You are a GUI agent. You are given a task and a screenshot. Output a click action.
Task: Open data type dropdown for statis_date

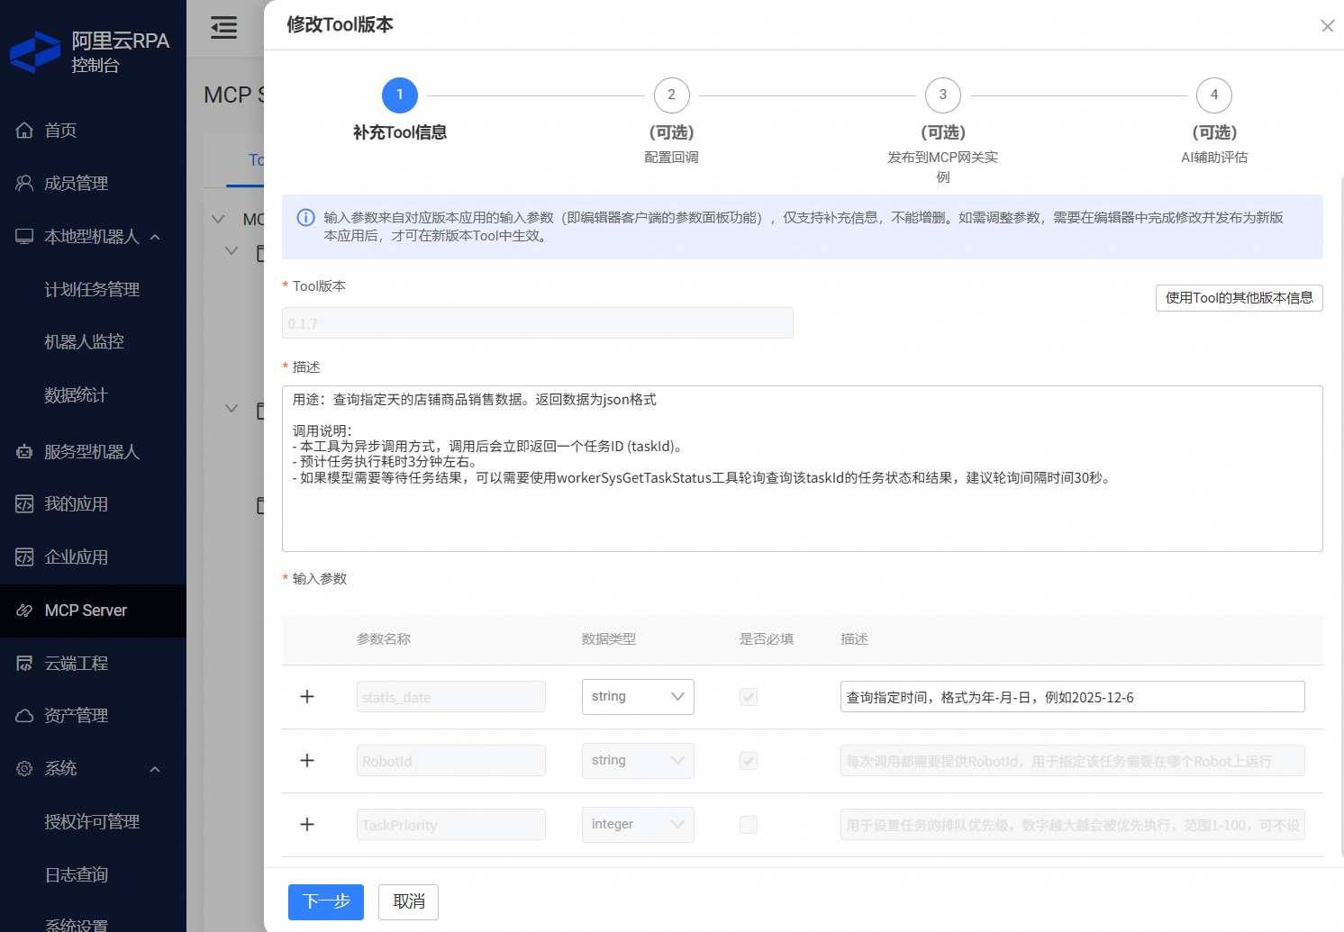pos(638,697)
